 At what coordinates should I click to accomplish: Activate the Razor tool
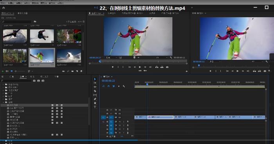pos(95,91)
